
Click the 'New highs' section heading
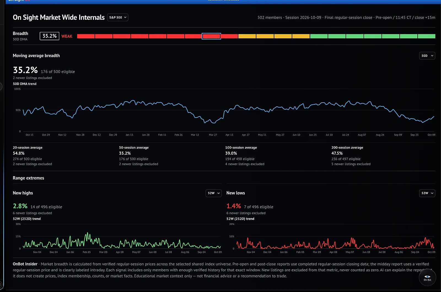click(23, 193)
